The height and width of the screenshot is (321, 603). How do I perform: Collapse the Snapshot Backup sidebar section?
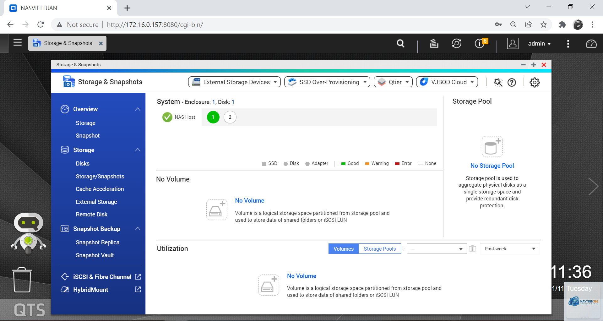click(138, 229)
